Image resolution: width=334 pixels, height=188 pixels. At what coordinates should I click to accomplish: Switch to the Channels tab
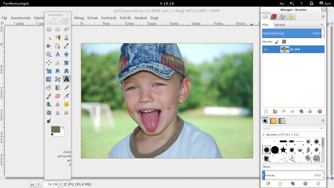[274, 17]
